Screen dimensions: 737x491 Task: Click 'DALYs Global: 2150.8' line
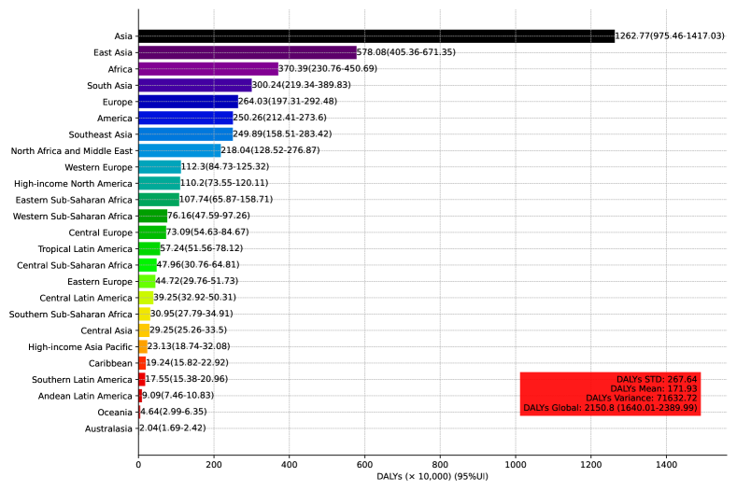click(610, 408)
